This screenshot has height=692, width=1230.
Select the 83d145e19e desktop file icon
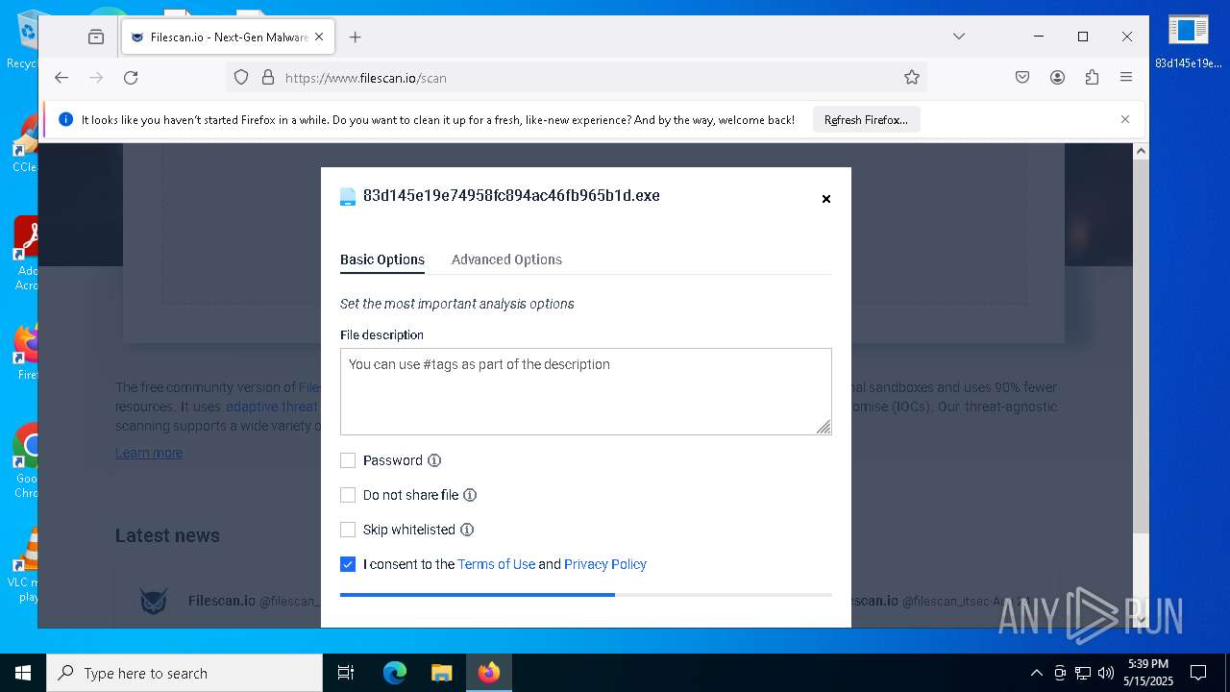click(x=1189, y=42)
